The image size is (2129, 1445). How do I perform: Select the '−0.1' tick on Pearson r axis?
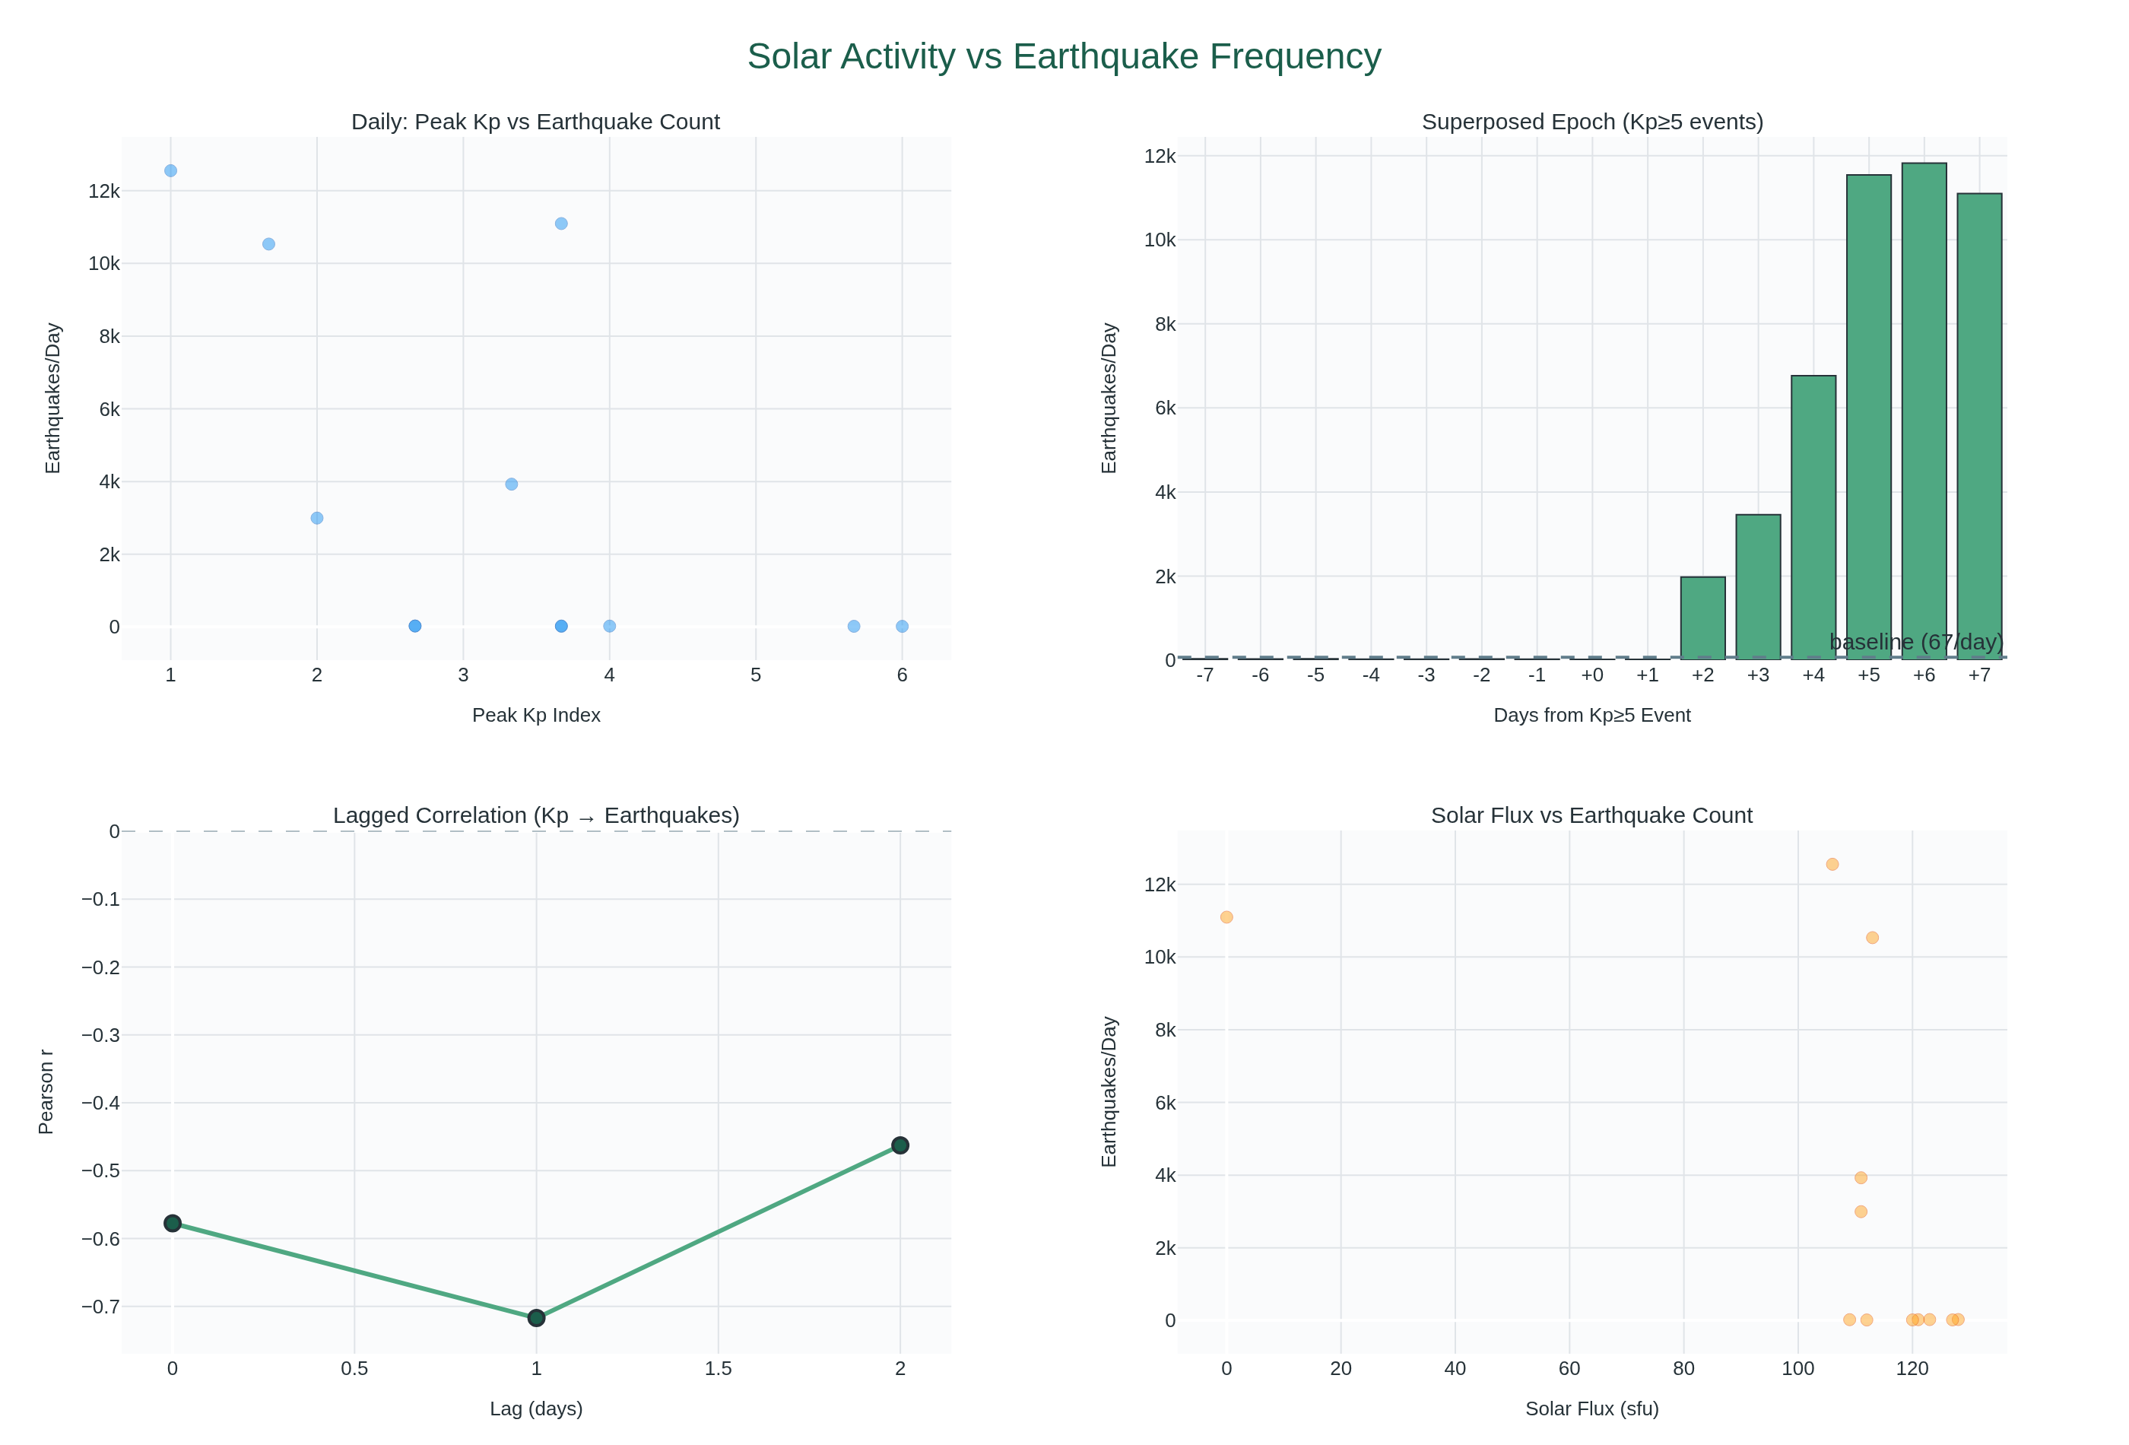point(100,899)
